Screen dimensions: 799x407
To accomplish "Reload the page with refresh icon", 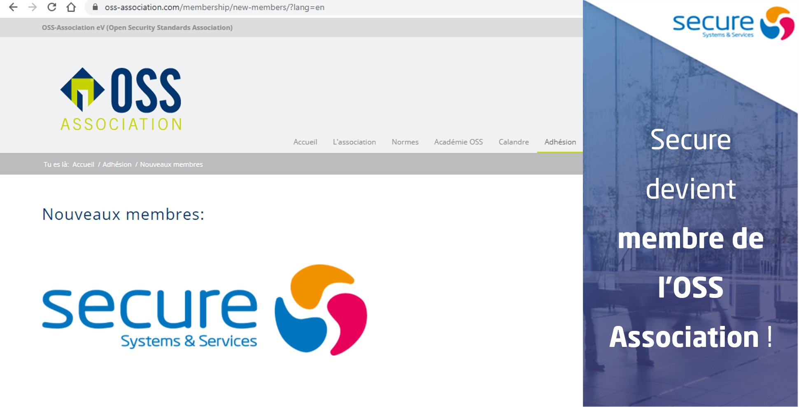I will pyautogui.click(x=52, y=7).
